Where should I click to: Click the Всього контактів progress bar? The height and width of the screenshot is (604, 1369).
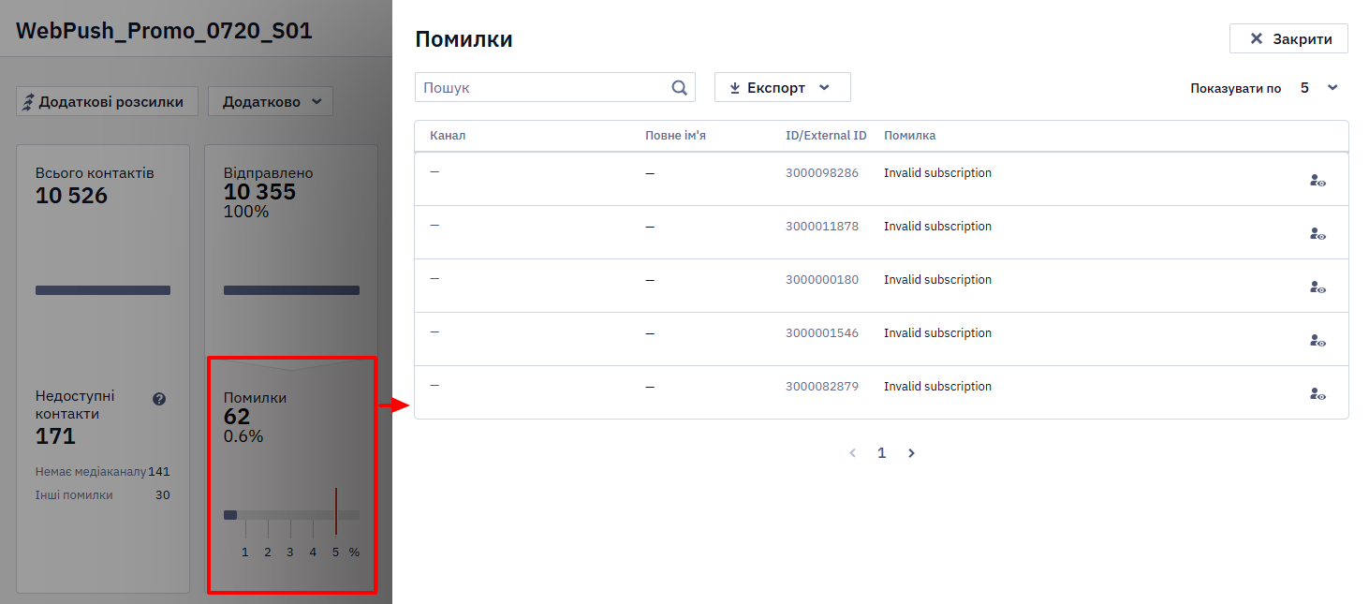[x=103, y=290]
